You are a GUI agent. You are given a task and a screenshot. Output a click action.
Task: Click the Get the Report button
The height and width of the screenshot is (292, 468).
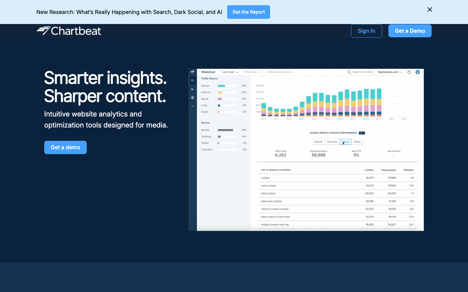pyautogui.click(x=249, y=12)
